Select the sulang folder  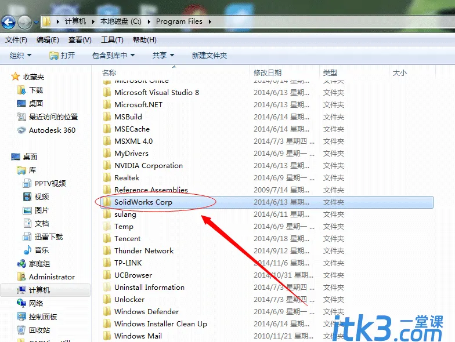(125, 214)
